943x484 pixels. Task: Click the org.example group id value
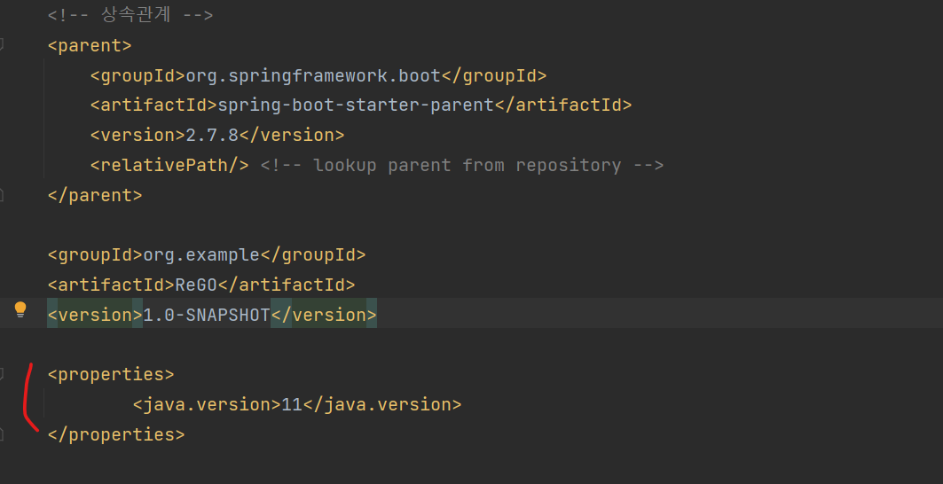(x=200, y=255)
